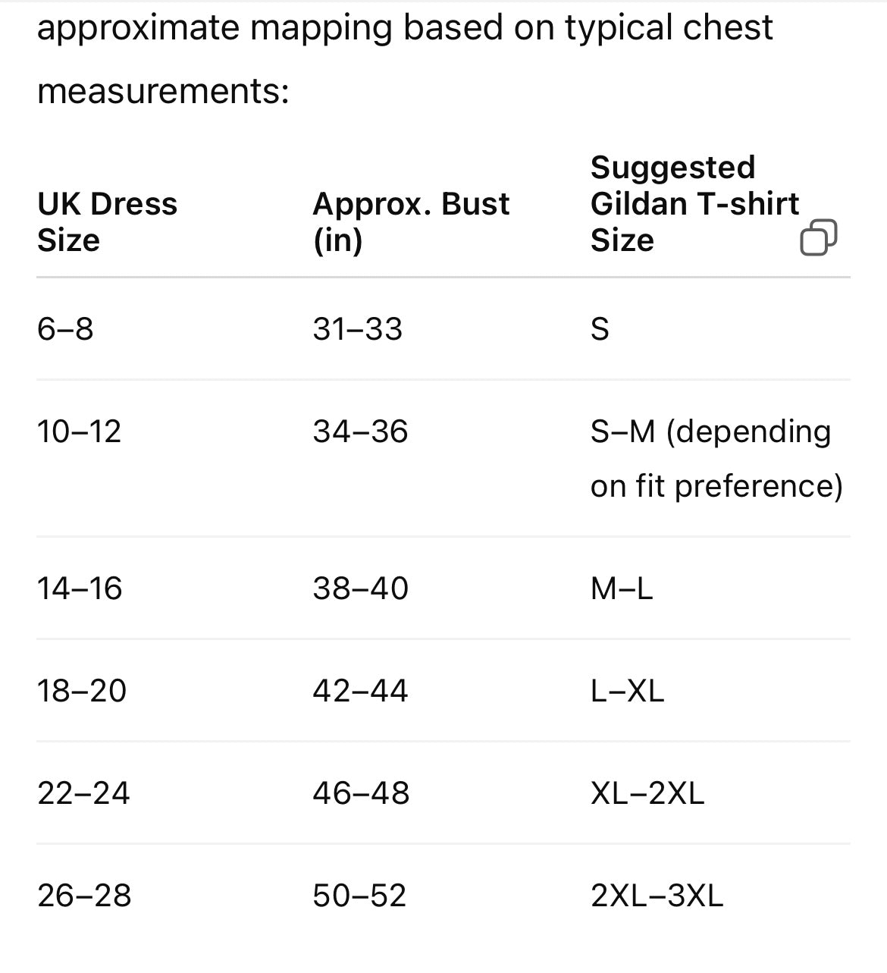Viewport: 887px width, 973px height.
Task: Select the 22–24 dress size cell
Action: 83,793
